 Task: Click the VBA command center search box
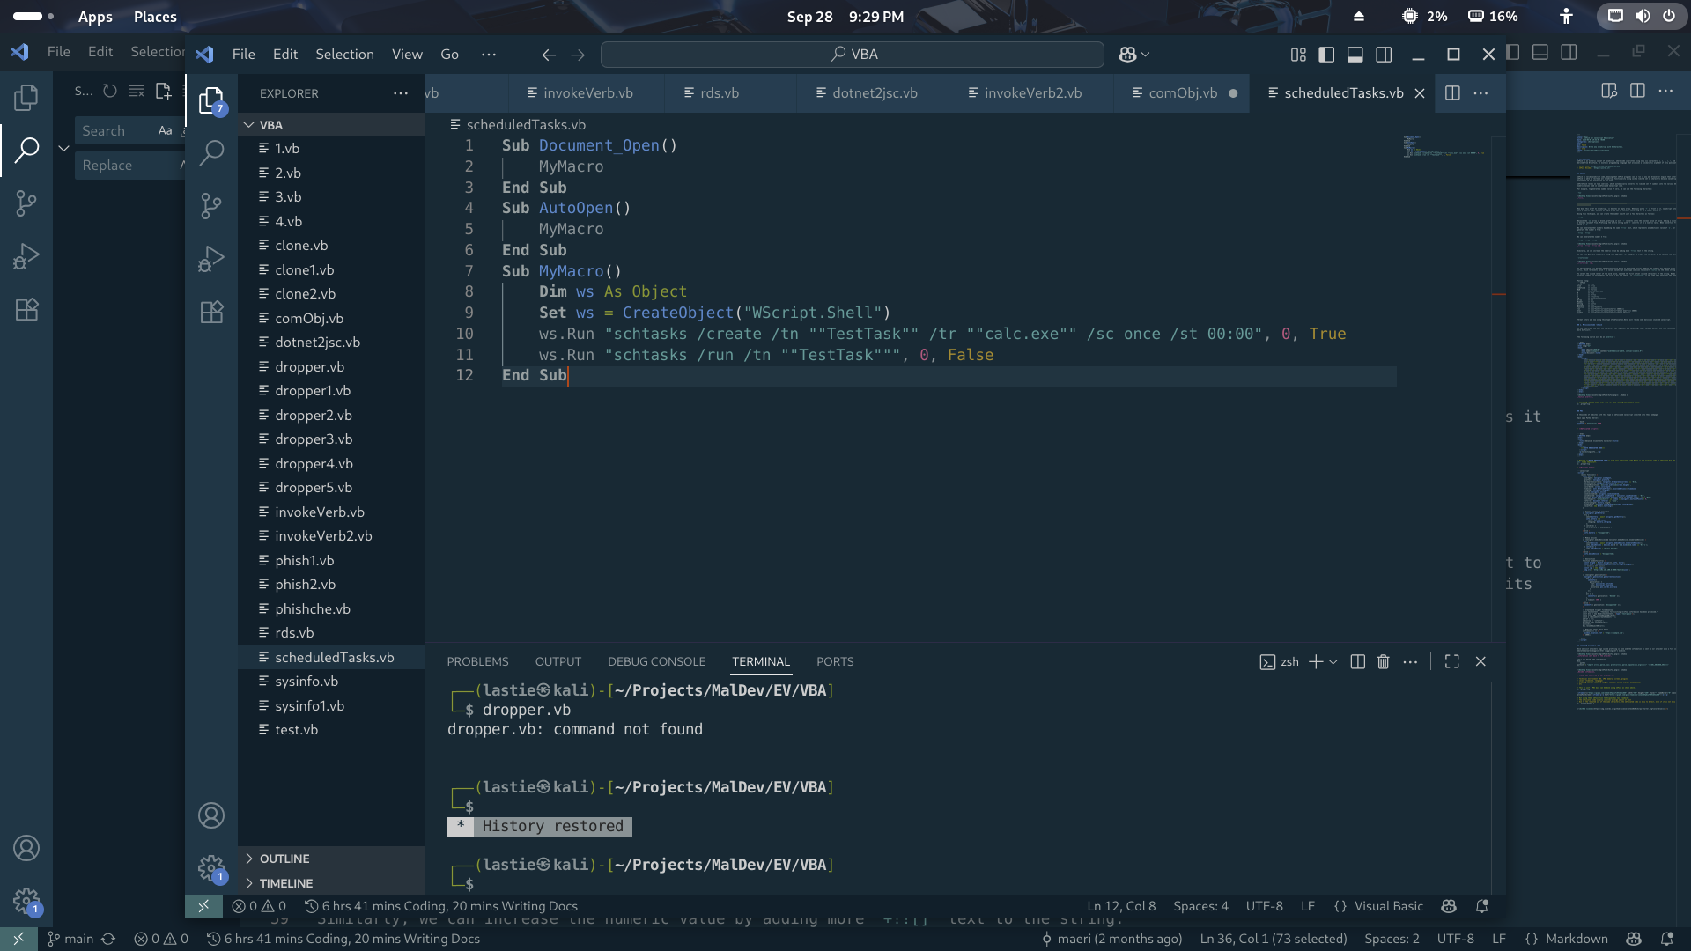[852, 55]
